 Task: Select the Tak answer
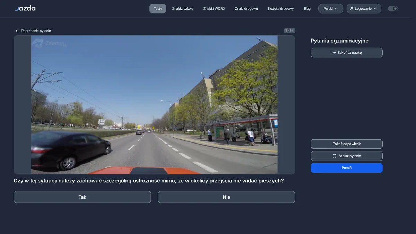point(82,197)
